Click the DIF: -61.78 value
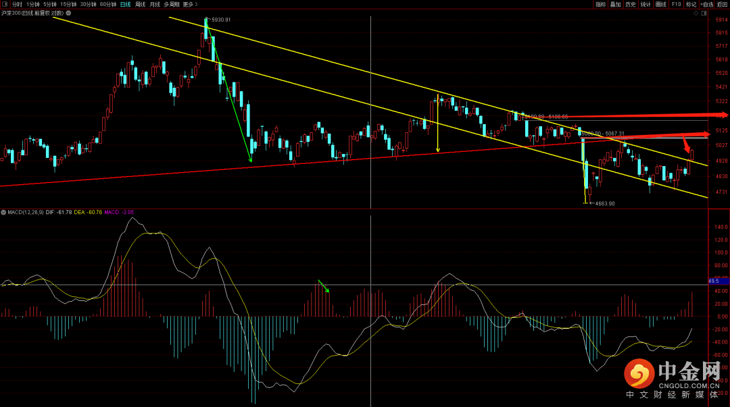The height and width of the screenshot is (407, 730). click(59, 212)
